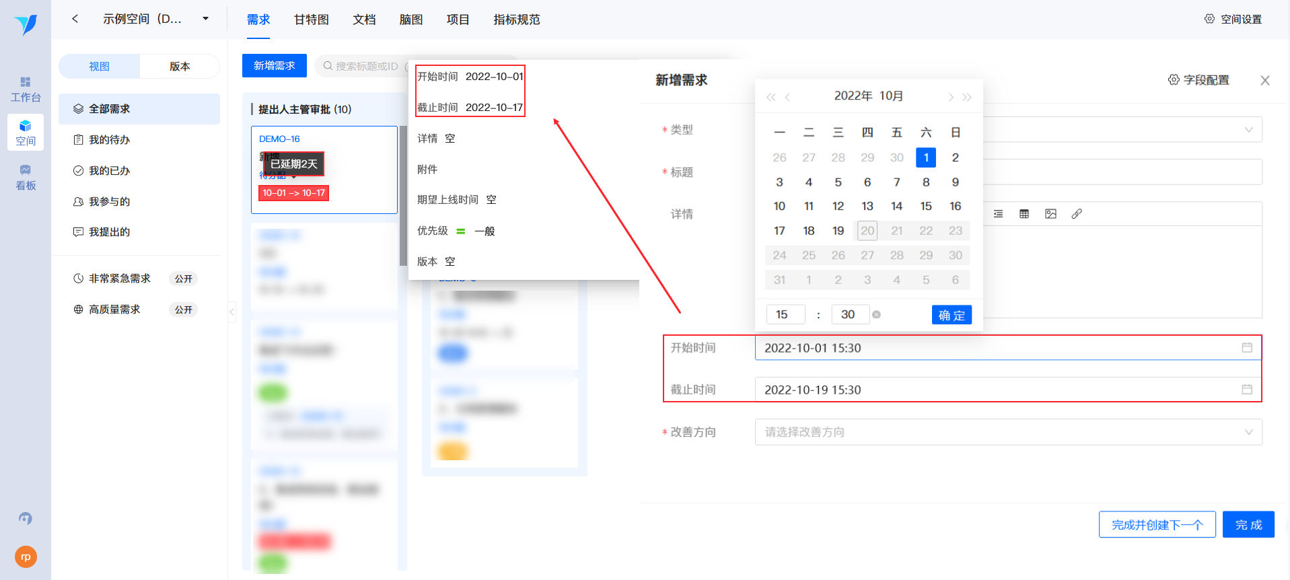Click the 2022年 10月 calendar header
The height and width of the screenshot is (580, 1290).
click(869, 96)
